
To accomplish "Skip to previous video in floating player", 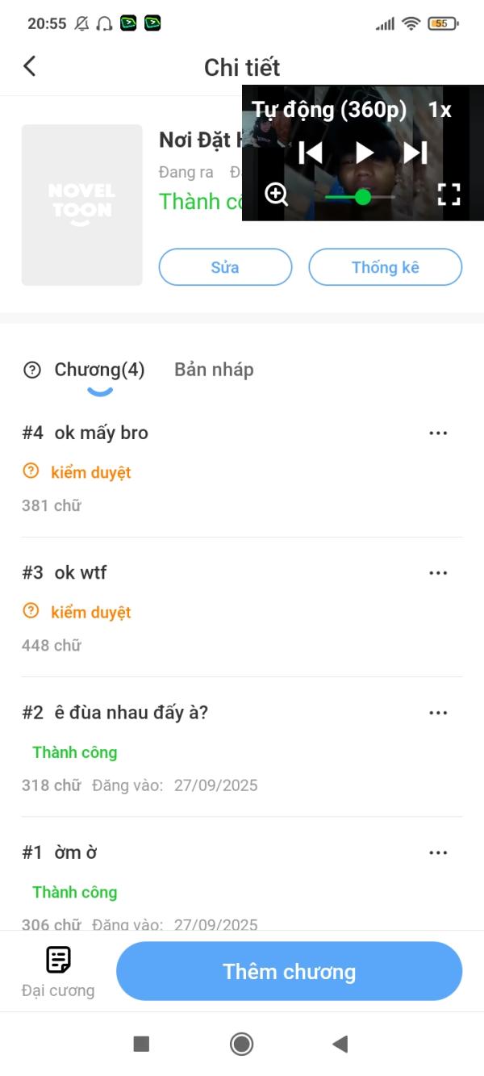I will click(311, 152).
